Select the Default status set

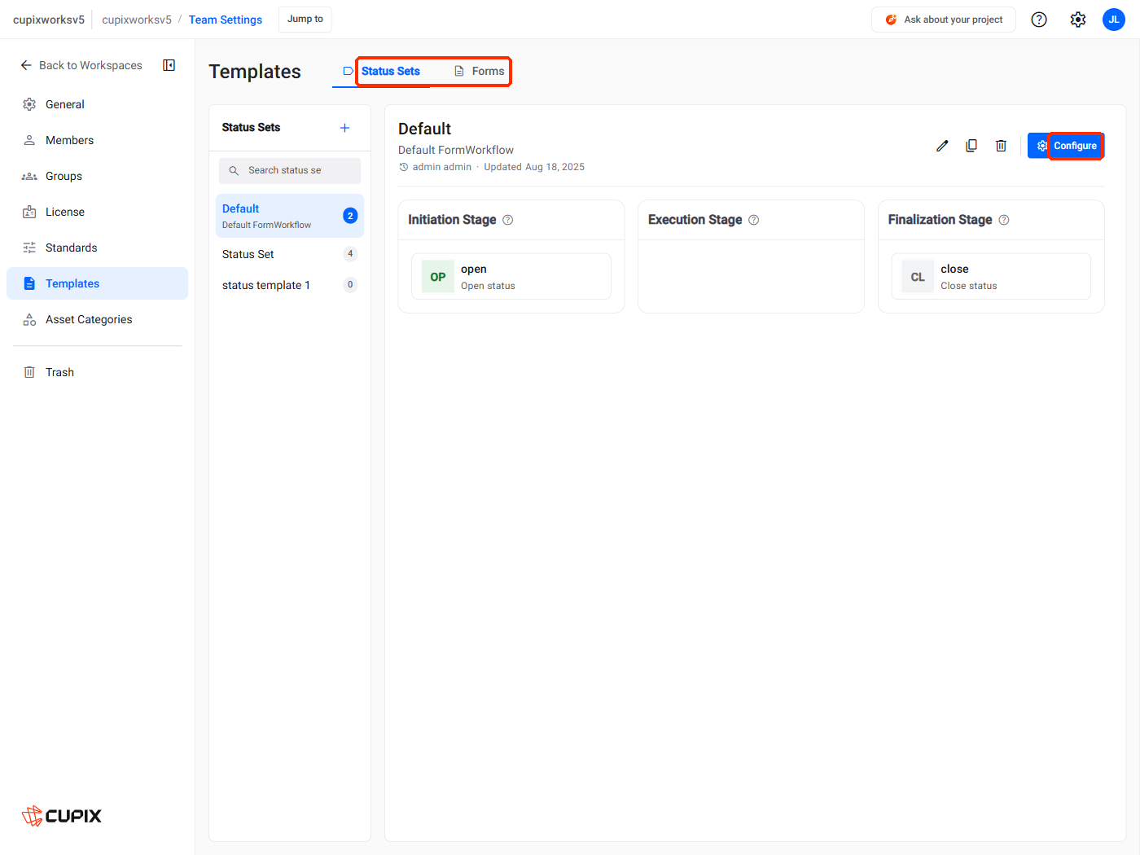[x=290, y=216]
